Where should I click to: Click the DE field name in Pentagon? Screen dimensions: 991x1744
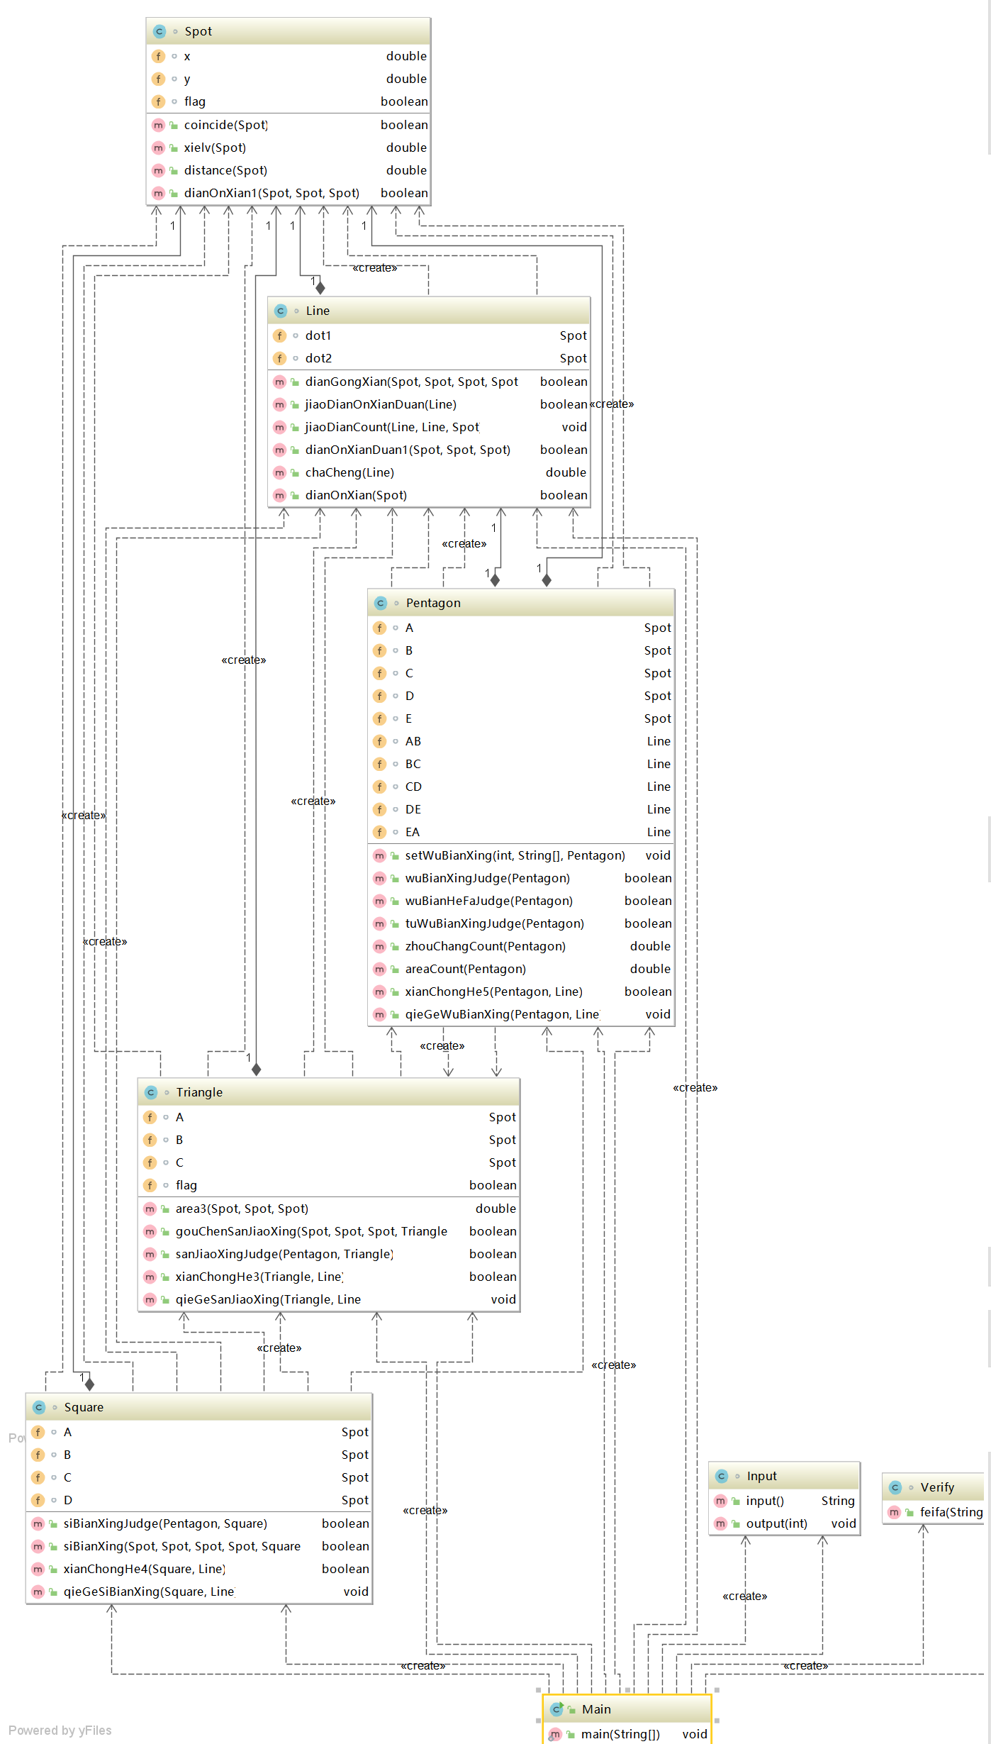point(413,809)
